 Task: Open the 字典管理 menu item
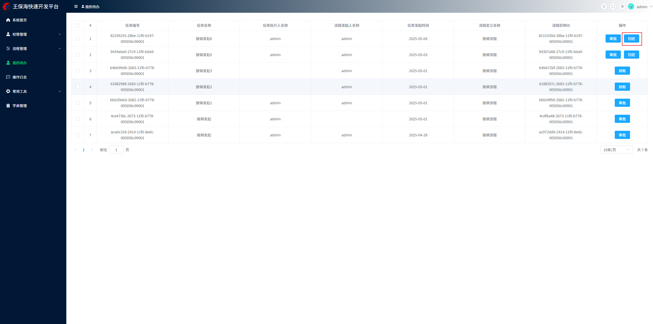pos(20,106)
